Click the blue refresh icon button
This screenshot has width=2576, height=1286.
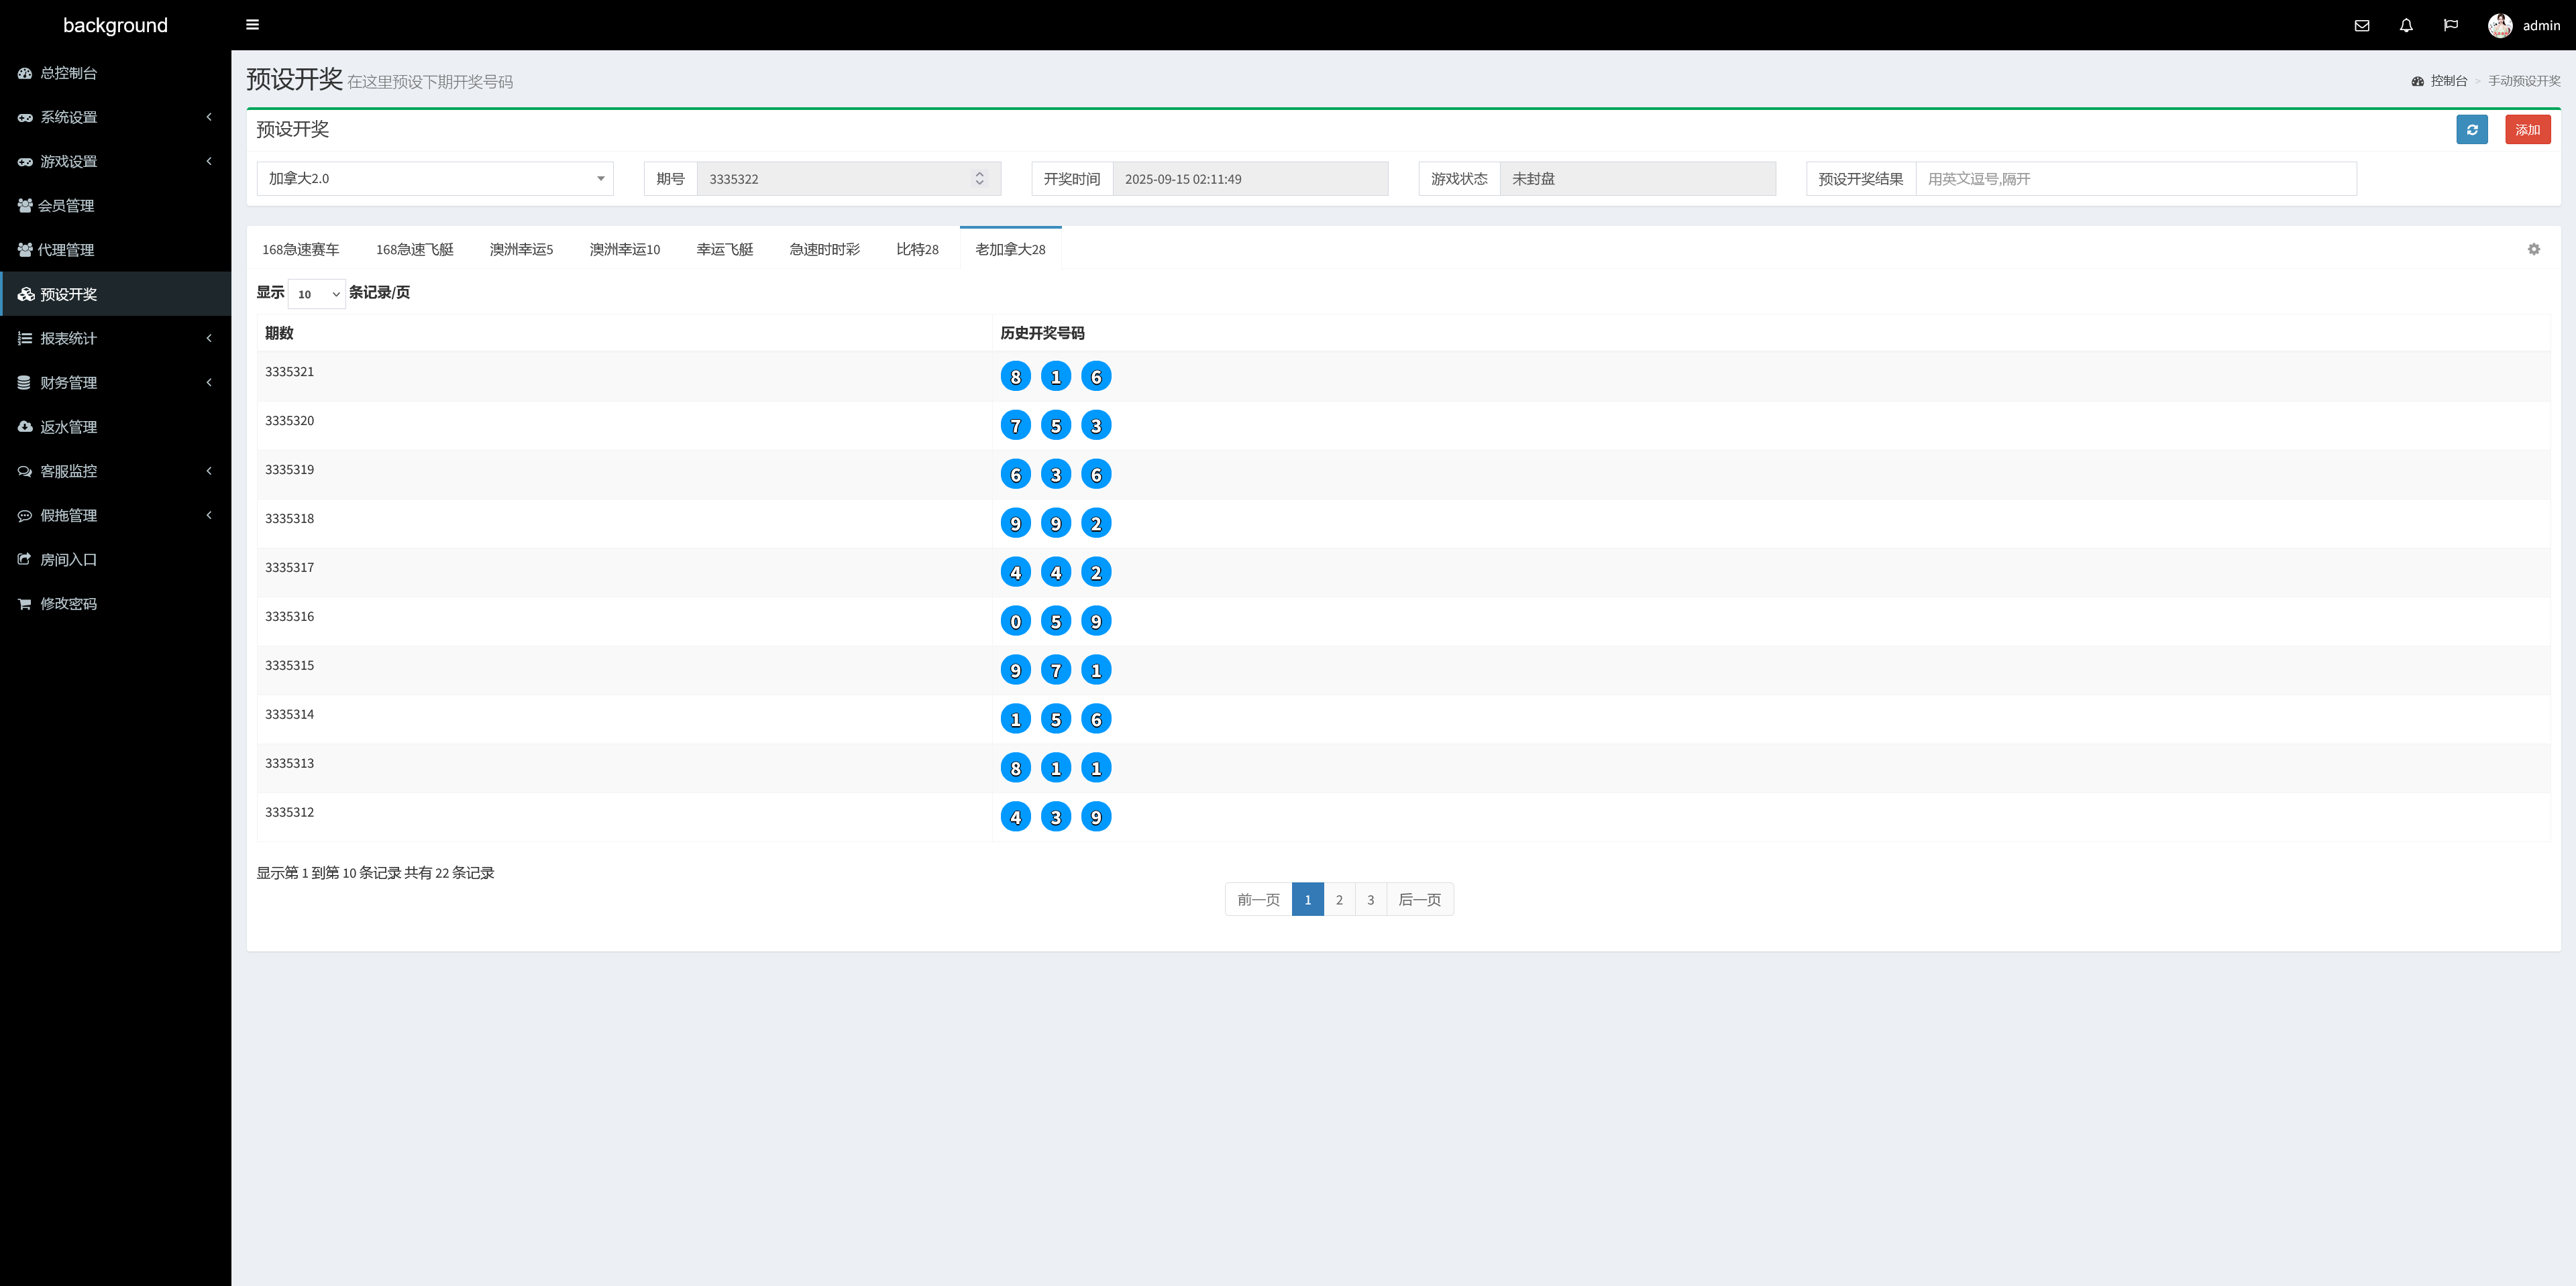coord(2471,130)
